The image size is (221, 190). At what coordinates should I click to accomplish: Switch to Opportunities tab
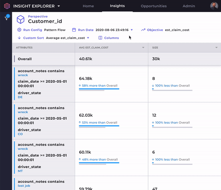pyautogui.click(x=154, y=6)
